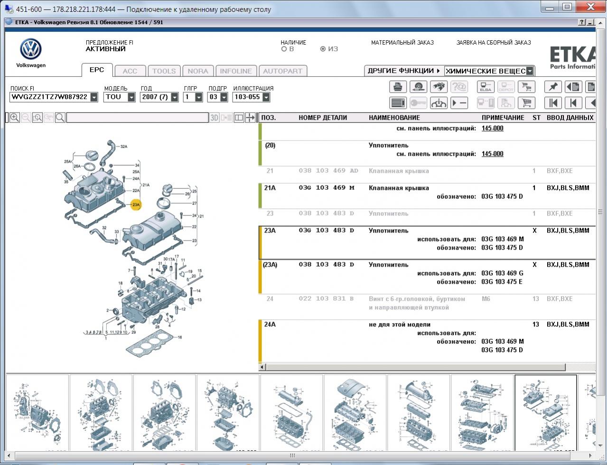Open the ПОДГР subgroup dropdown

224,97
